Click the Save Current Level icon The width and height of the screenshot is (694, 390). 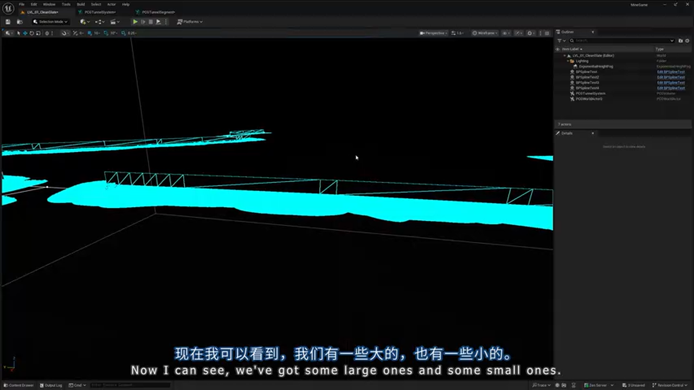pos(7,22)
